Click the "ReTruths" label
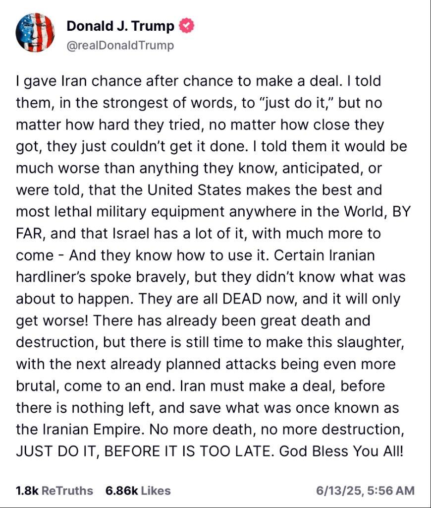Viewport: 431px width, 508px height. [67, 491]
